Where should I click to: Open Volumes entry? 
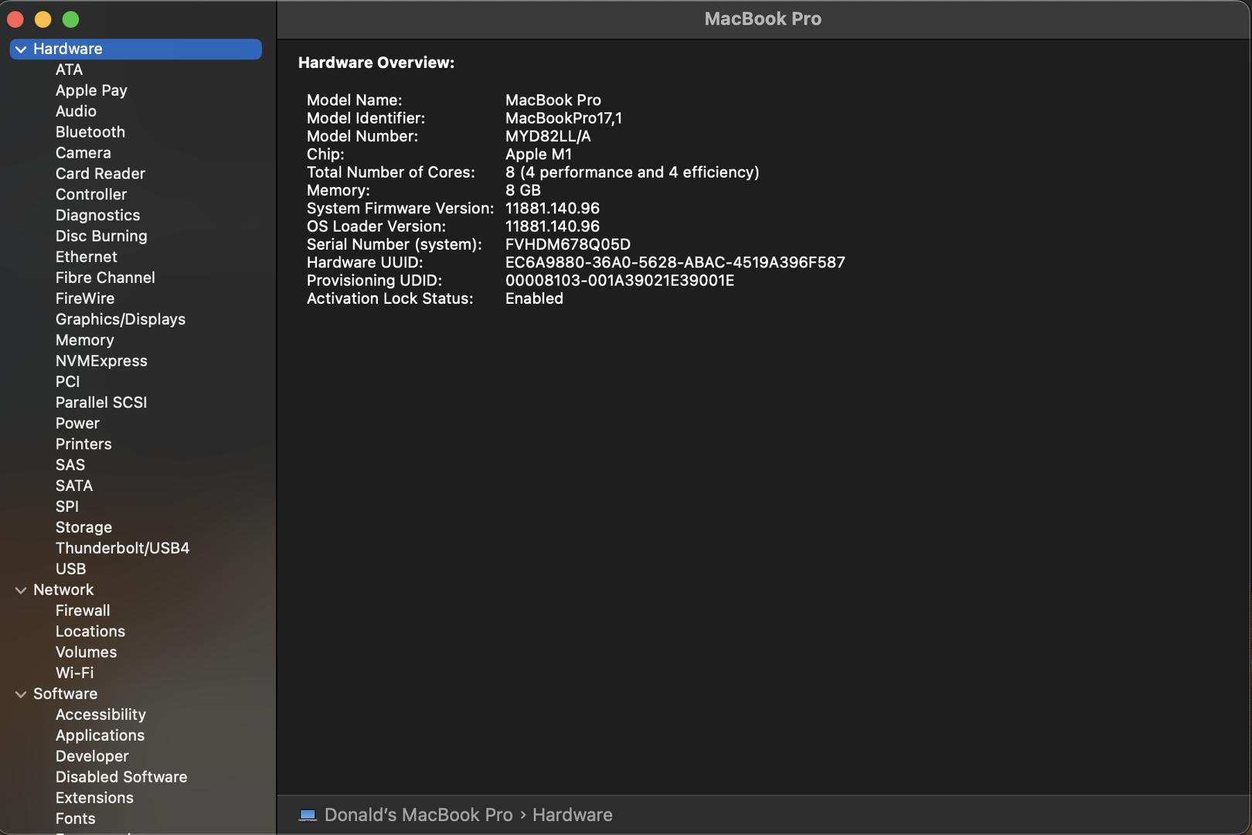(x=87, y=653)
